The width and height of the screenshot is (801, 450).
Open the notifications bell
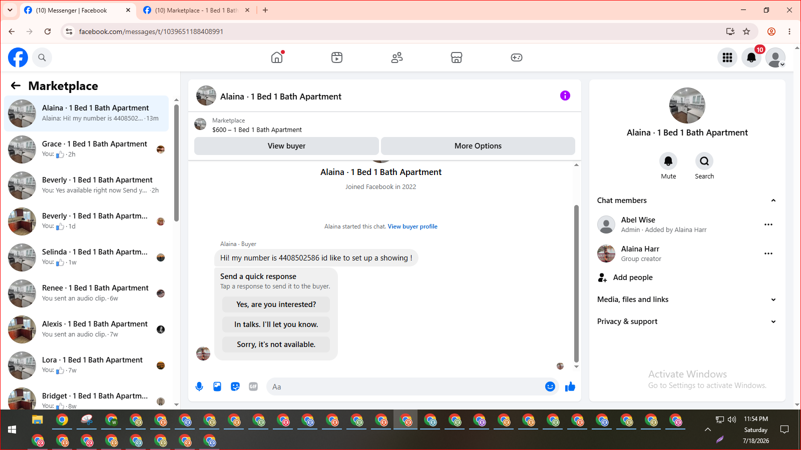751,57
